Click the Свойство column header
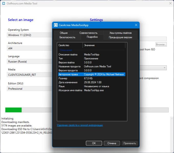The width and height of the screenshot is (174, 153). 70,45
